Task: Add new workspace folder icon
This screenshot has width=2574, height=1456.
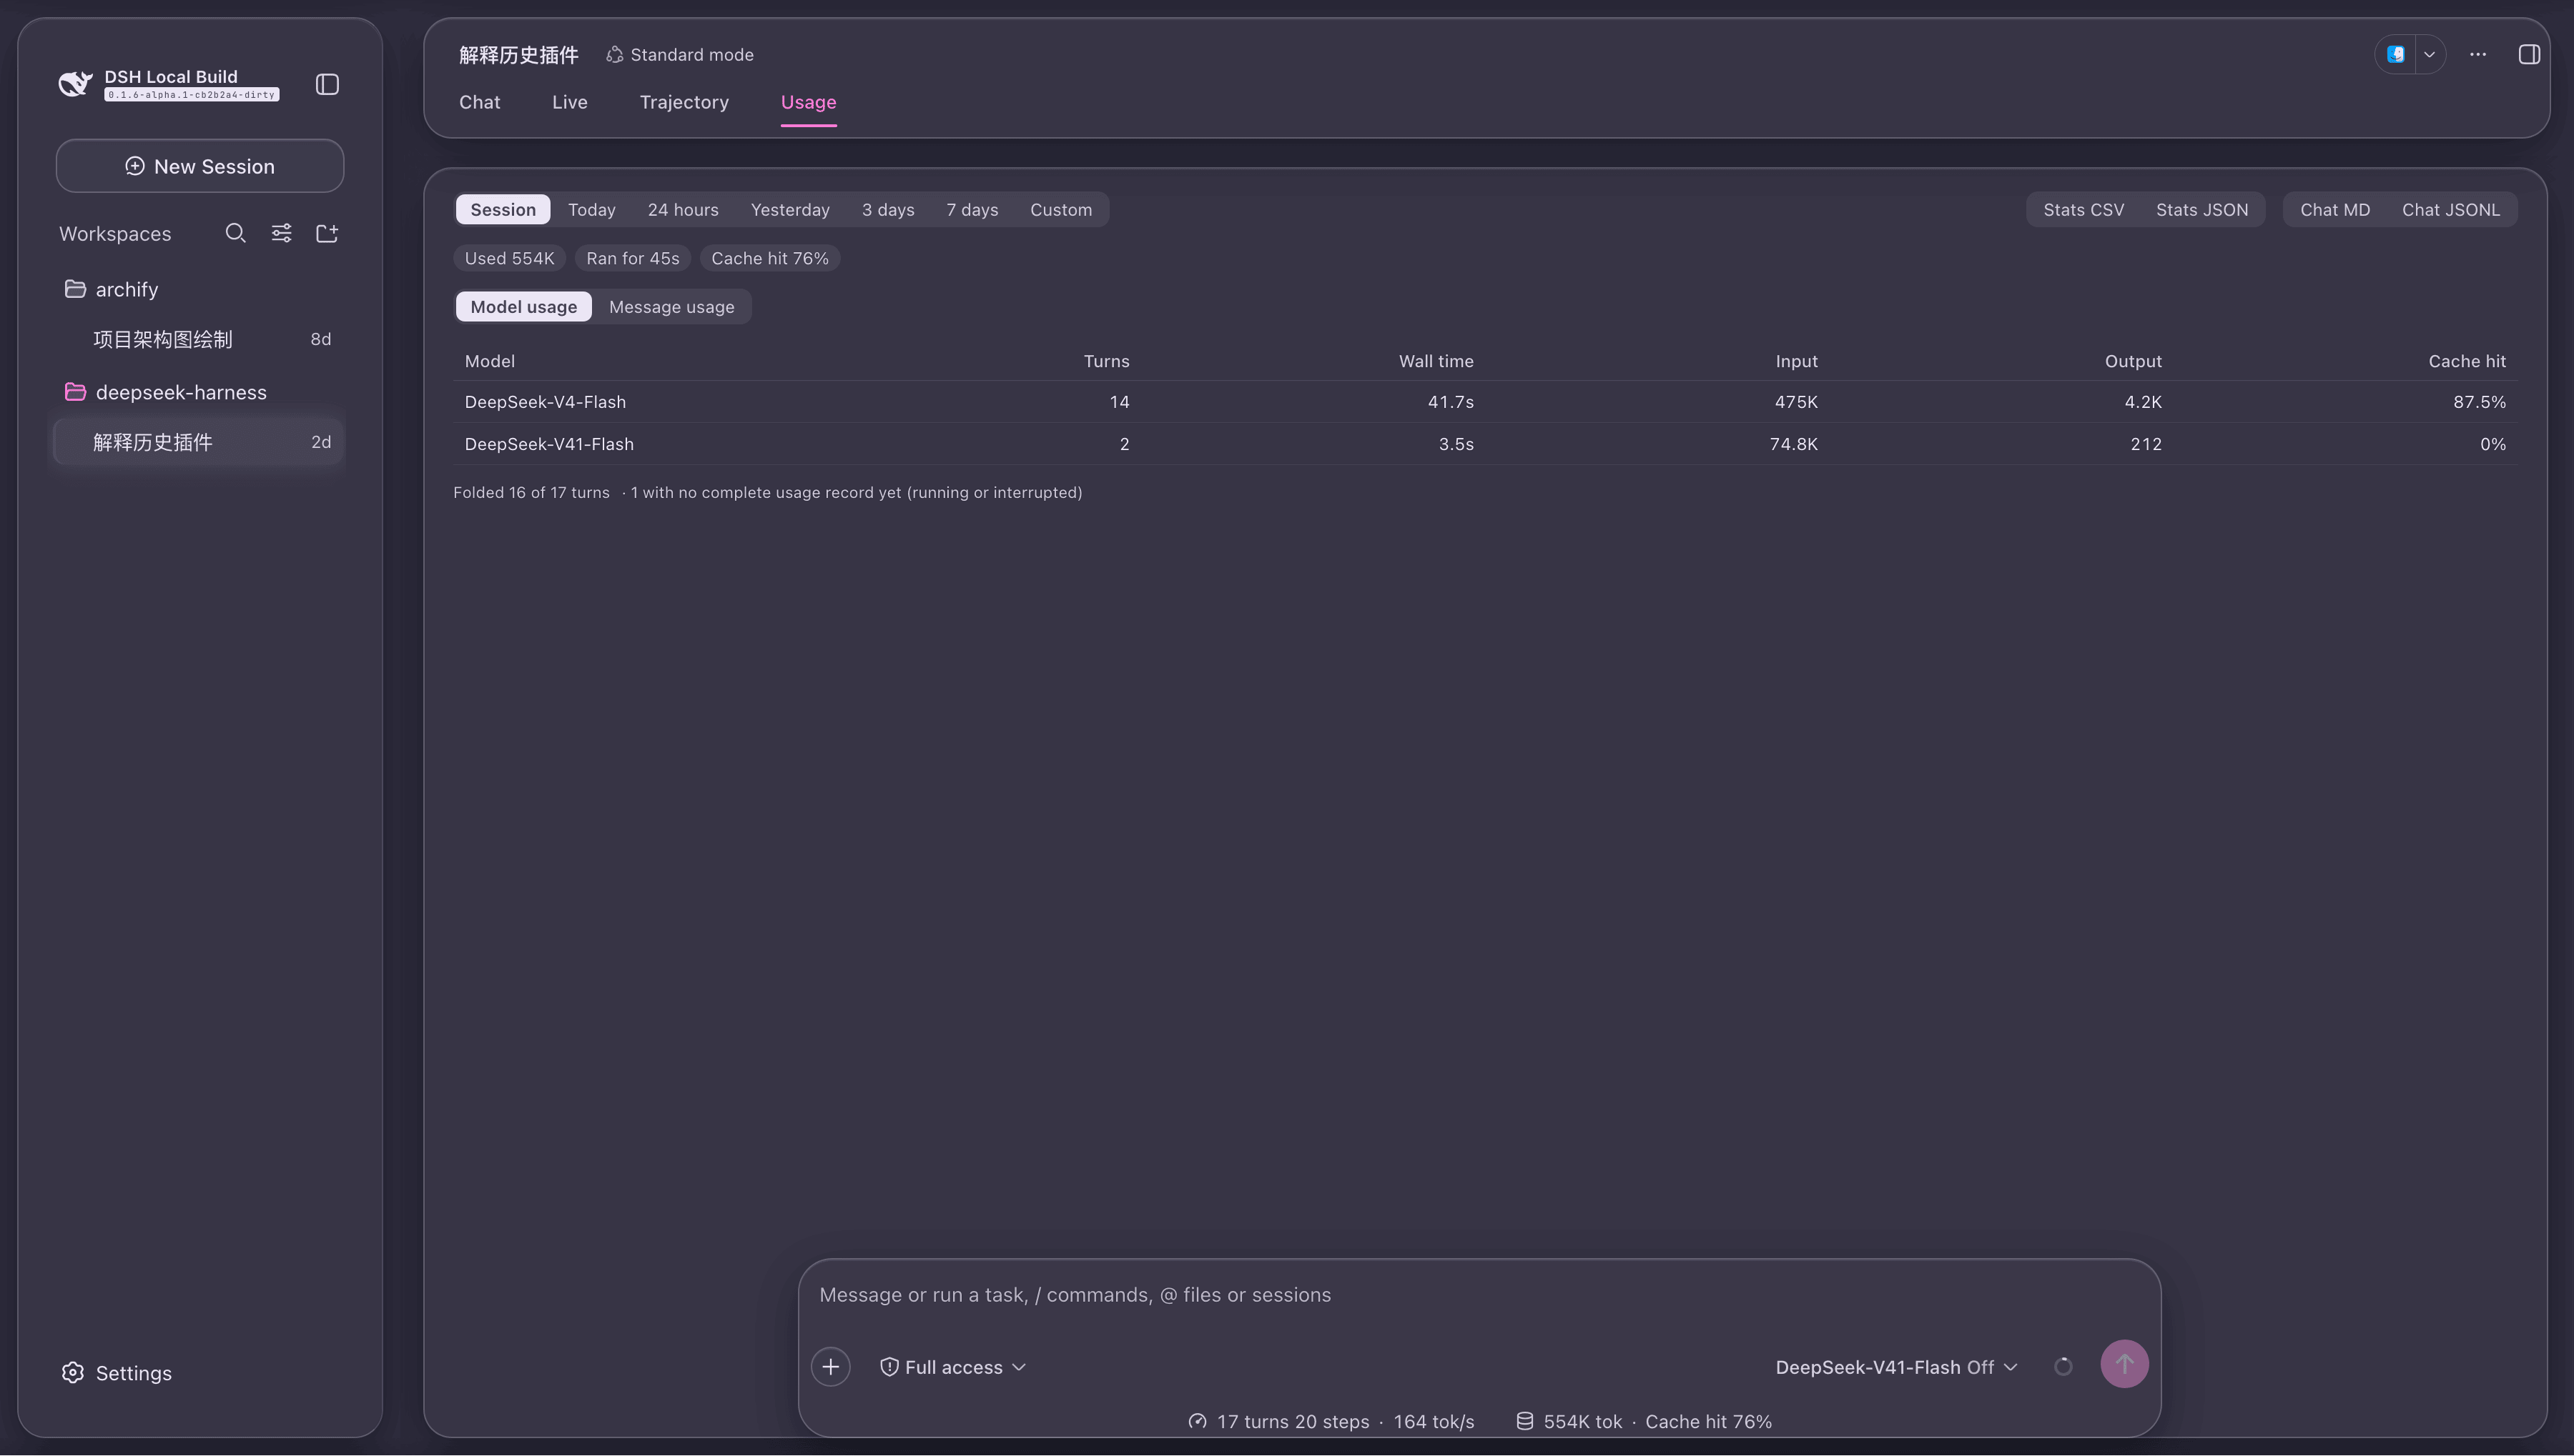Action: tap(327, 233)
